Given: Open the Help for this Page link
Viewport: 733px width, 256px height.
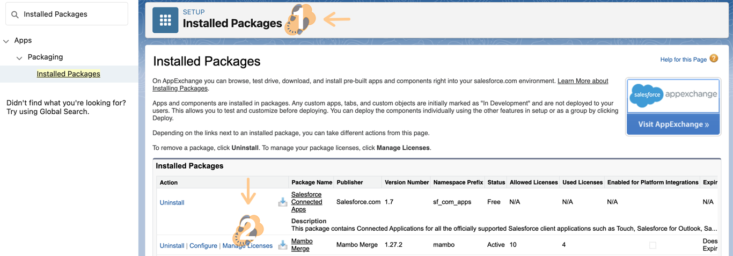Looking at the screenshot, I should point(683,60).
